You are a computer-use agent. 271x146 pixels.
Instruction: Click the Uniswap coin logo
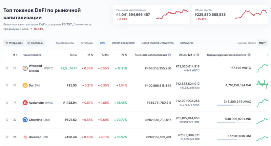pyautogui.click(x=25, y=137)
